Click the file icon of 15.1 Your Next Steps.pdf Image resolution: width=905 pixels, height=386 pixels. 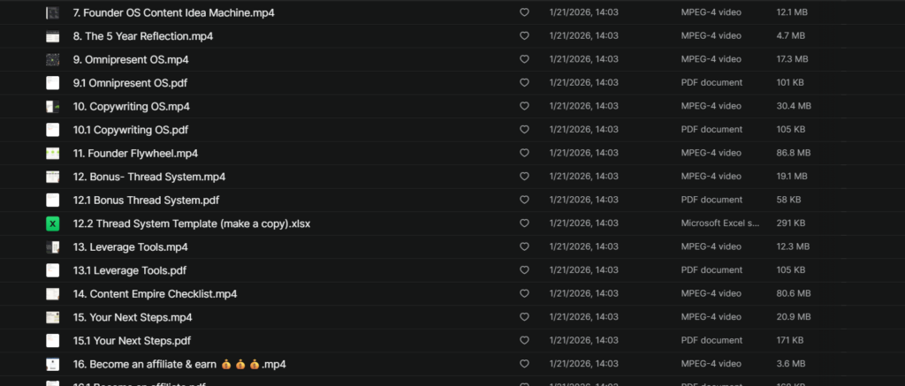(x=53, y=340)
